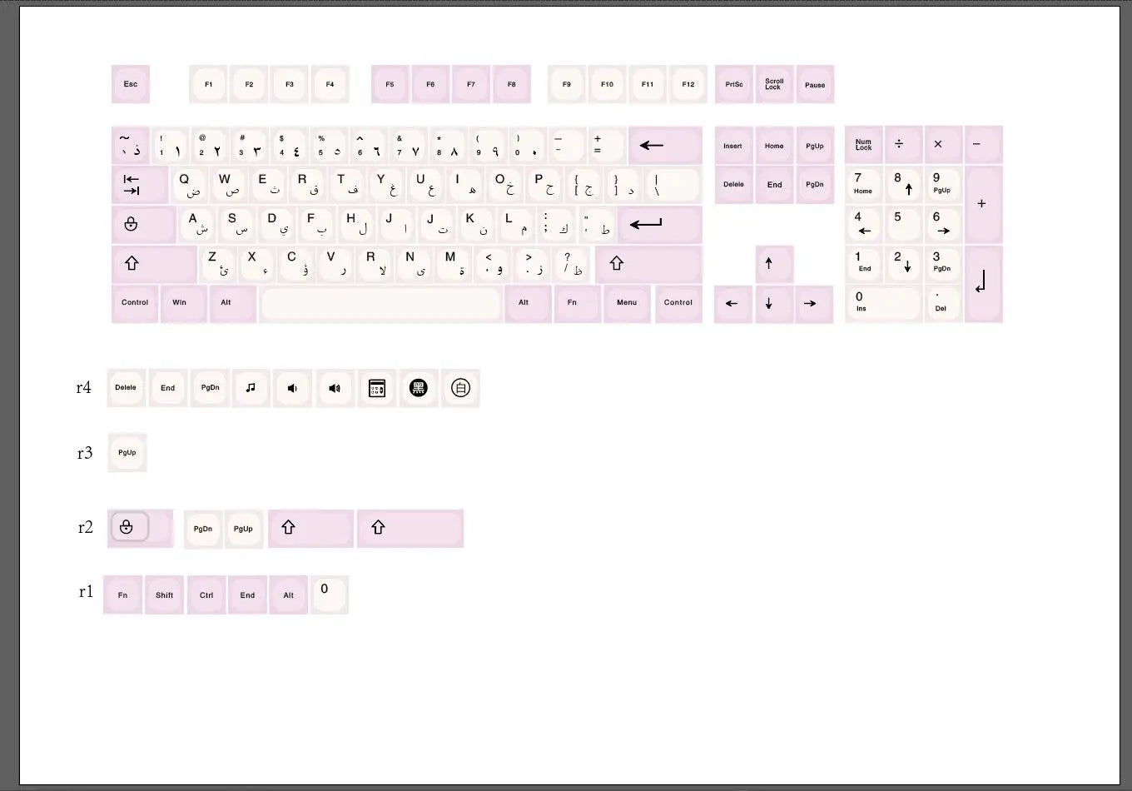
Task: Click the Num Lock keycap on the numpad
Action: tap(863, 144)
